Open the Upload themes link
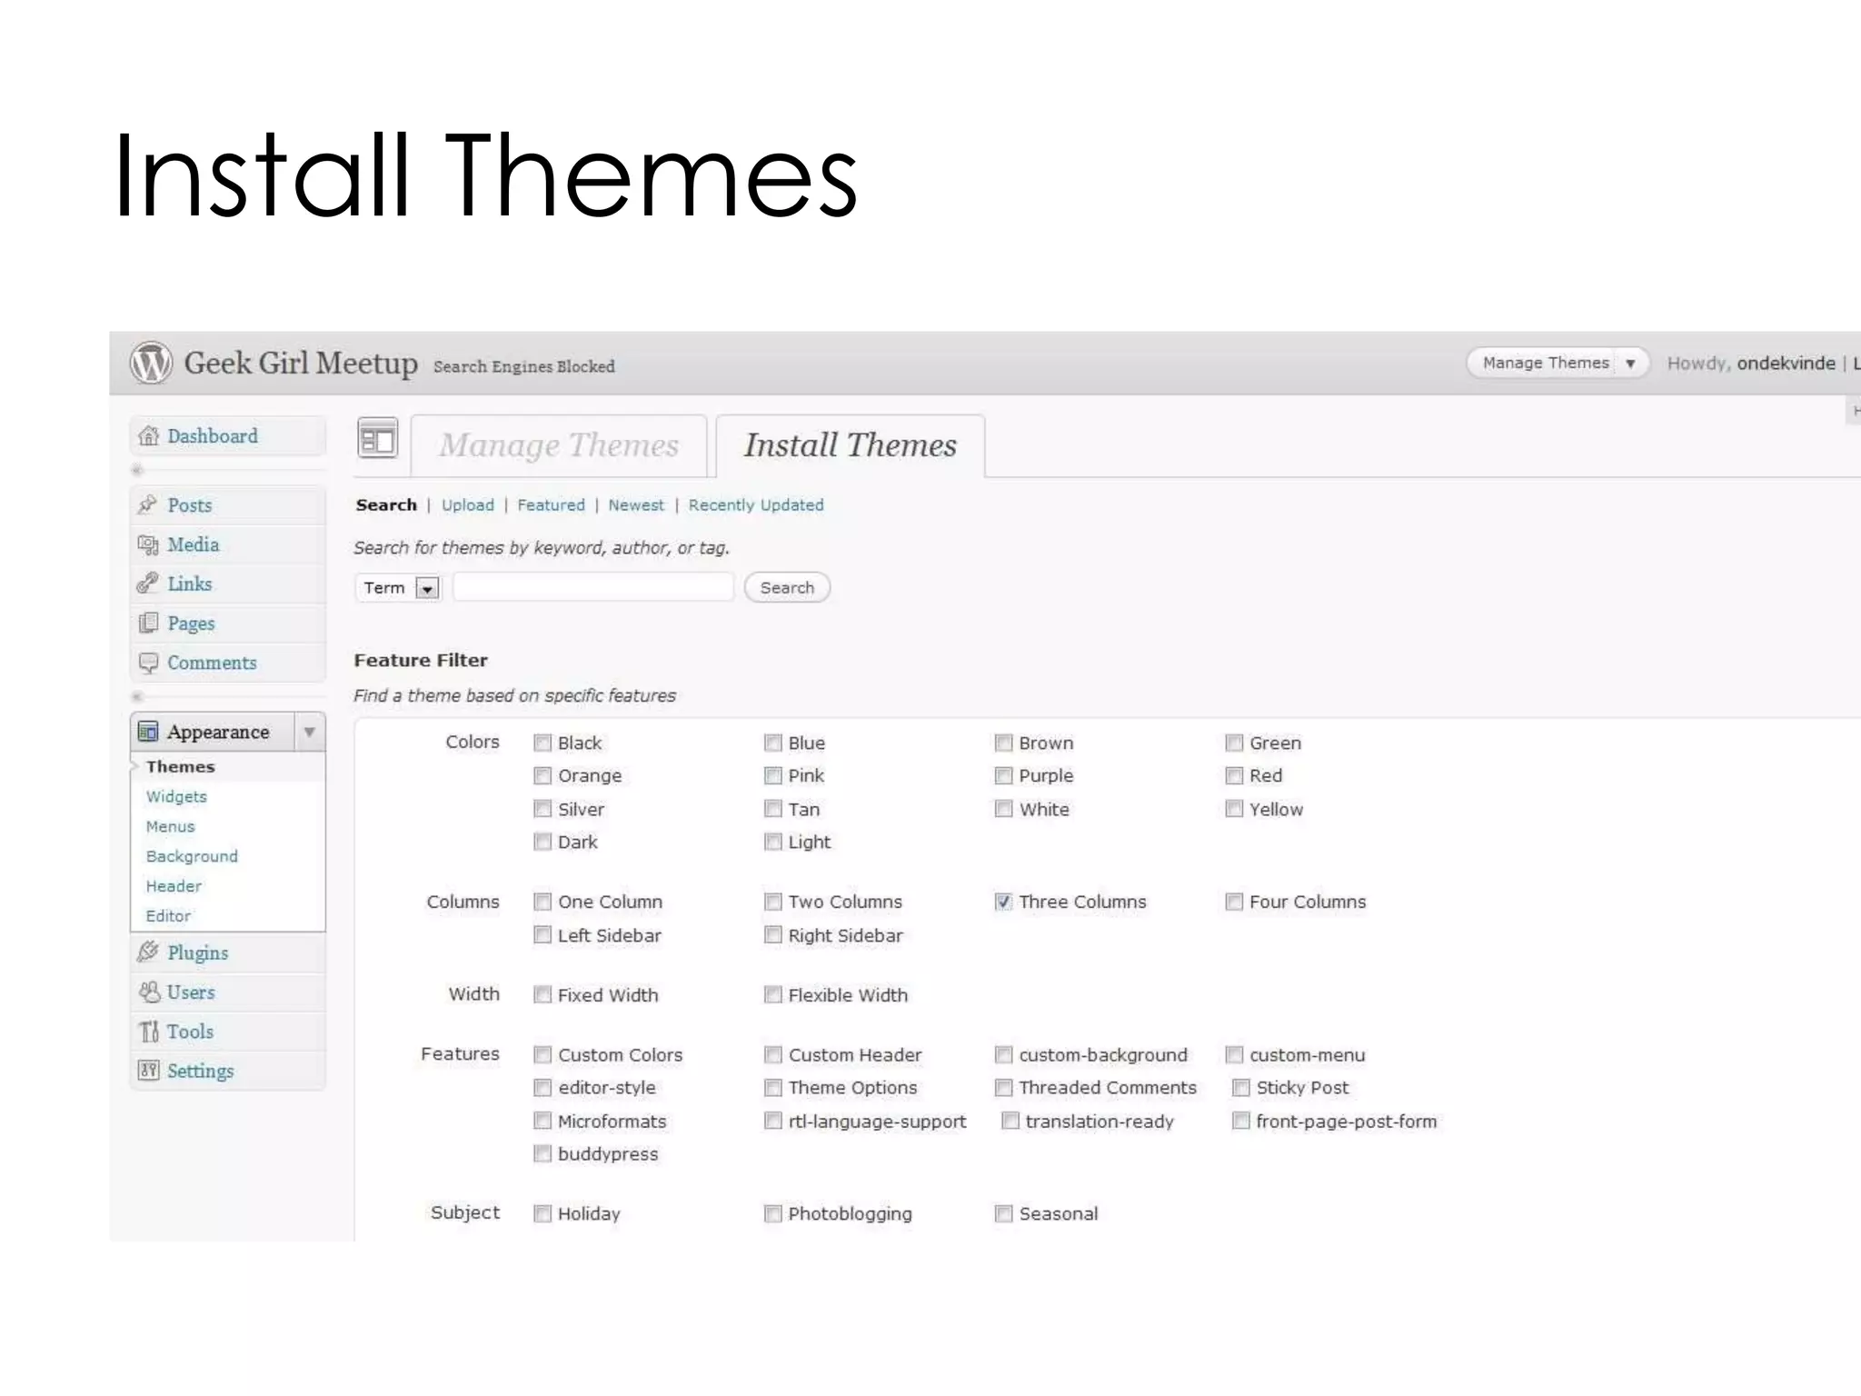The height and width of the screenshot is (1396, 1861). click(x=468, y=505)
